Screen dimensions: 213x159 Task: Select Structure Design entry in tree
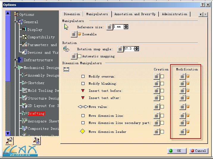pos(43,98)
